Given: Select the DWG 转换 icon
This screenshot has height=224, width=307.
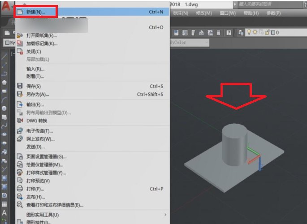Looking at the screenshot, I should click(x=19, y=121).
